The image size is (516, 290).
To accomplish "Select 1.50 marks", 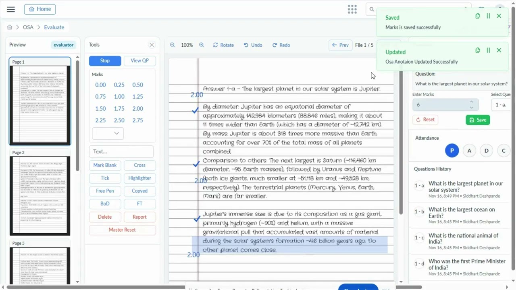I will coord(100,109).
